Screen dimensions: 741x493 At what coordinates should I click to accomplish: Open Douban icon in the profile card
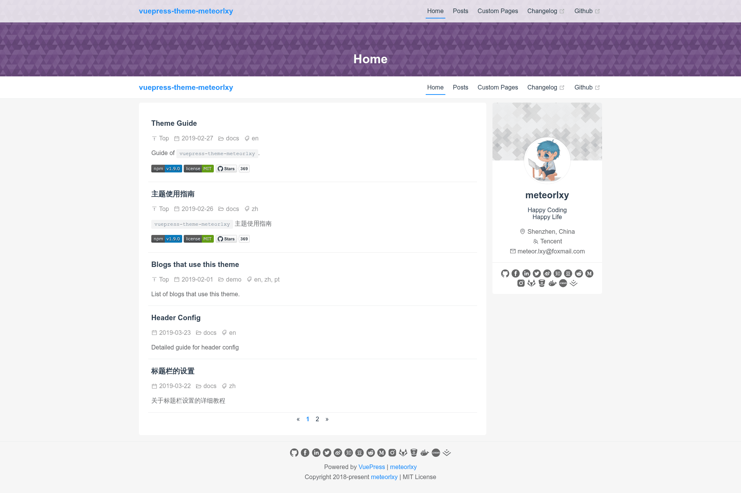(x=568, y=274)
